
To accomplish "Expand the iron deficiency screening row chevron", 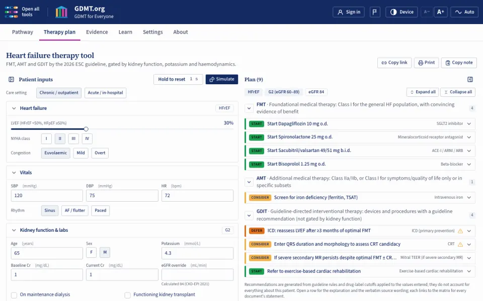I will click(469, 198).
